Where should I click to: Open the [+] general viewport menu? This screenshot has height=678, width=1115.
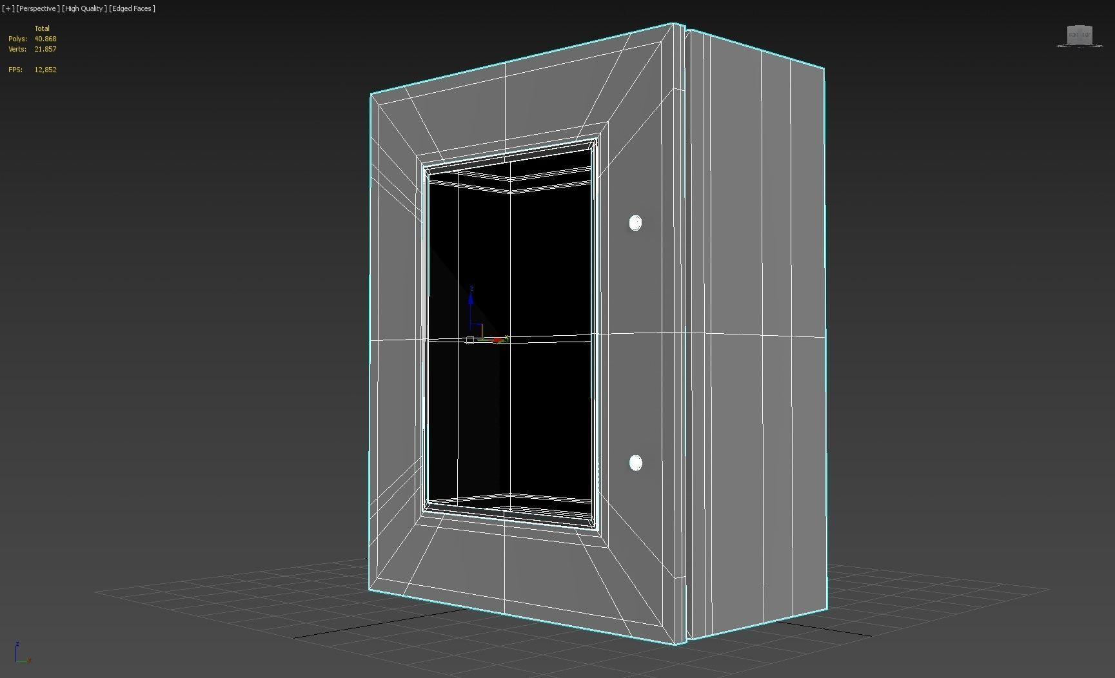coord(8,8)
